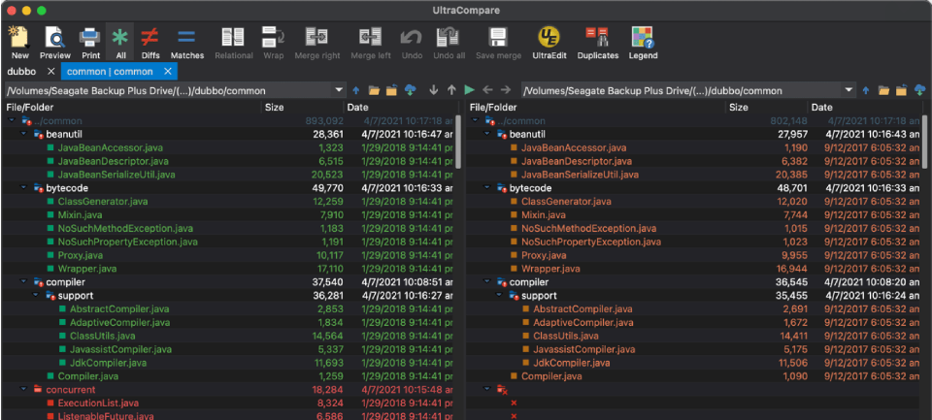Screen dimensions: 932x420
Task: Switch to the dubbo tab
Action: pos(23,72)
